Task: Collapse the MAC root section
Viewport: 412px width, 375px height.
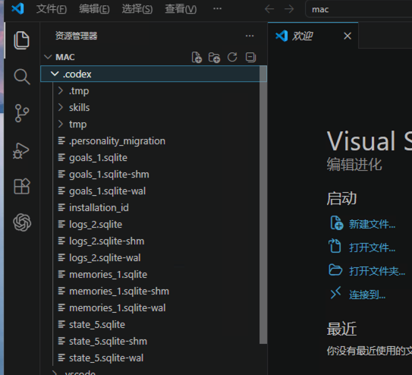Action: [x=48, y=57]
